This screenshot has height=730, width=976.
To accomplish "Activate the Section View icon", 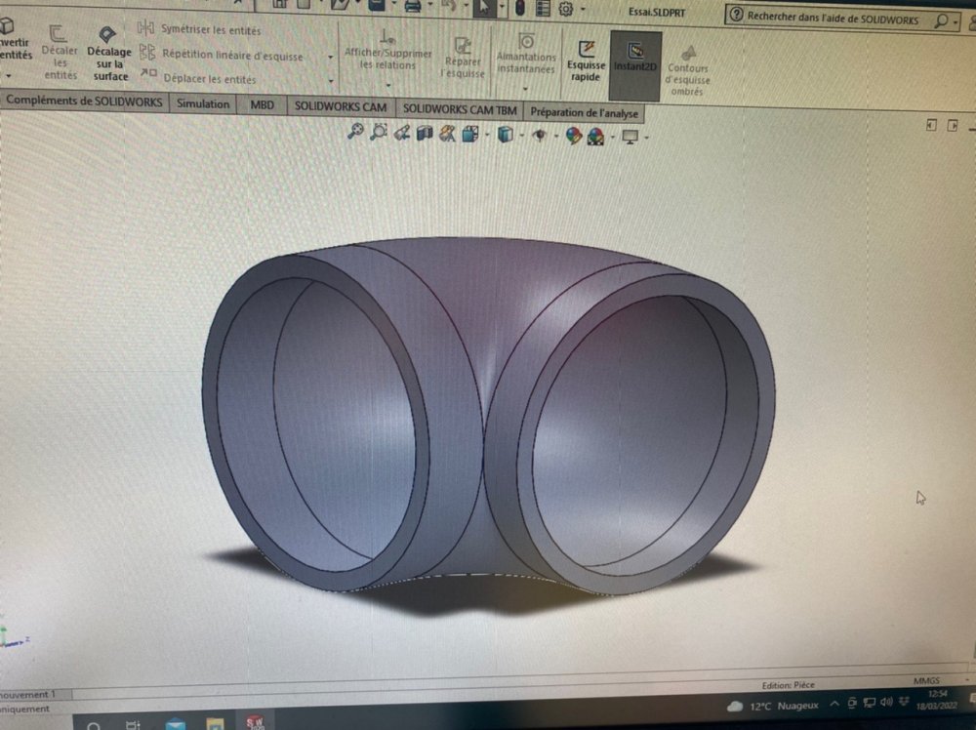I will pos(424,134).
